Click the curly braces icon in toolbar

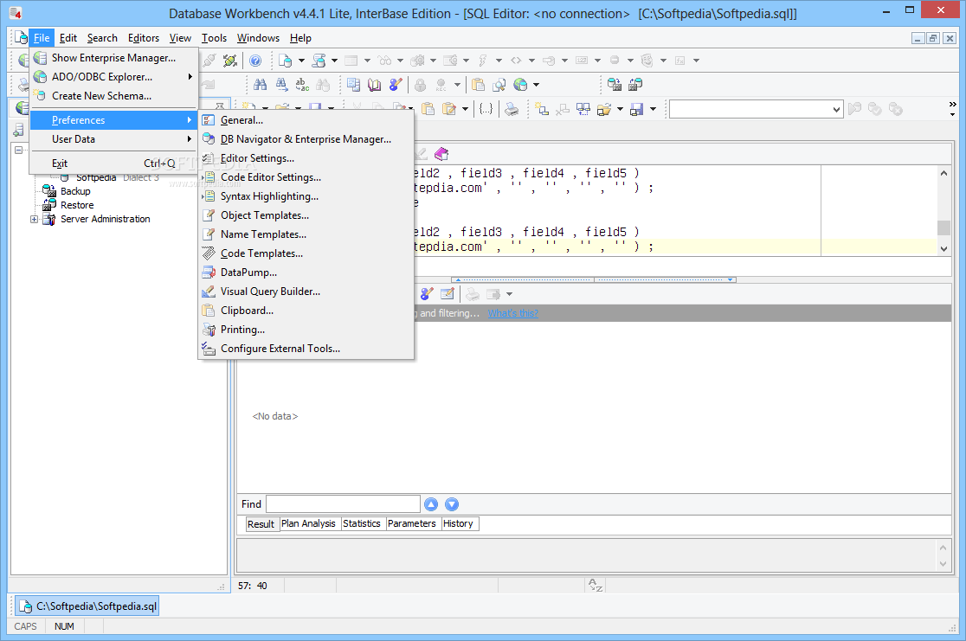(x=486, y=109)
